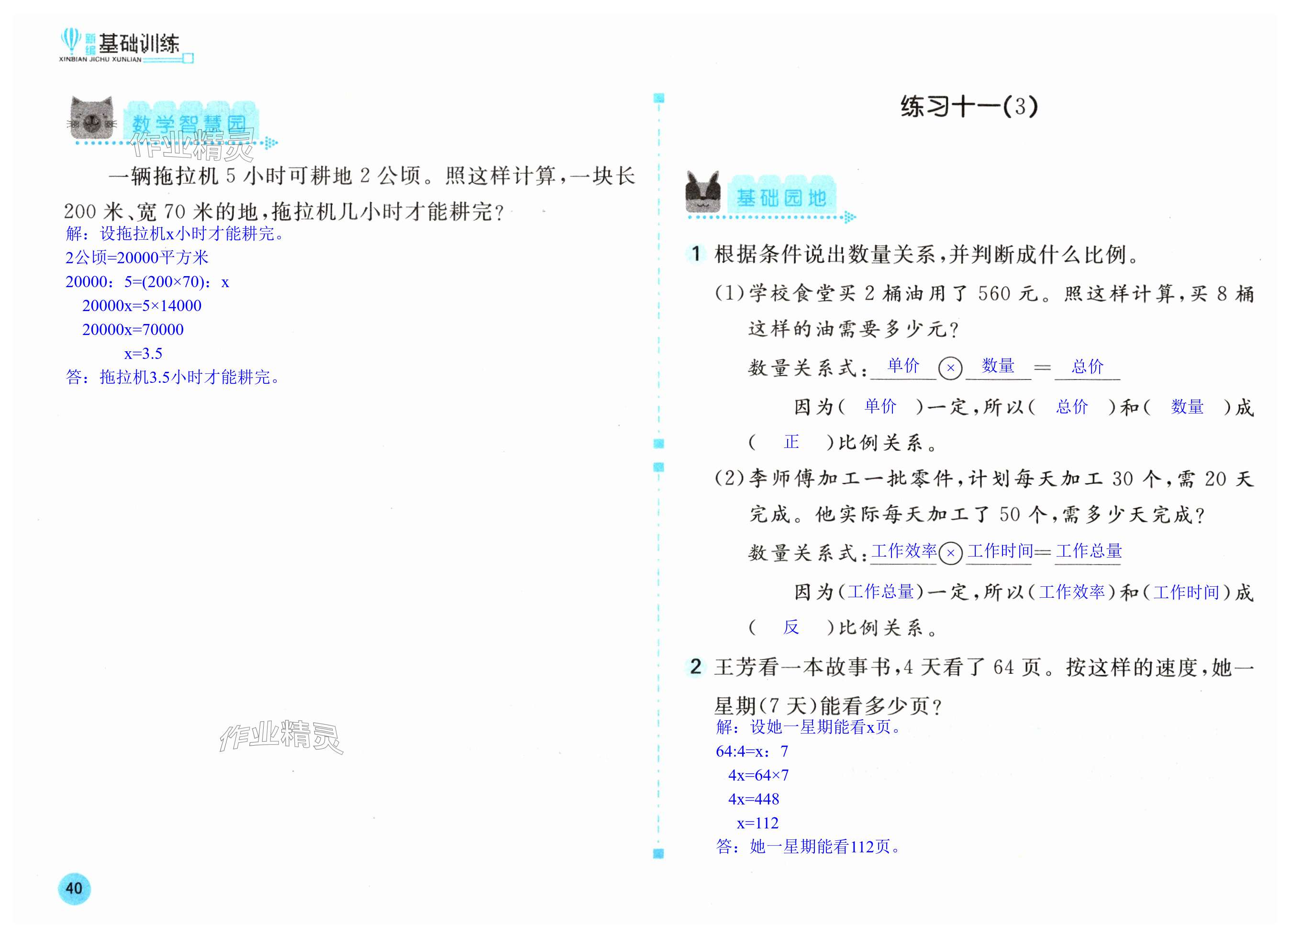Screen dimensions: 1291x938
Task: Click the 练习十一(3) heading
Action: pos(969,106)
